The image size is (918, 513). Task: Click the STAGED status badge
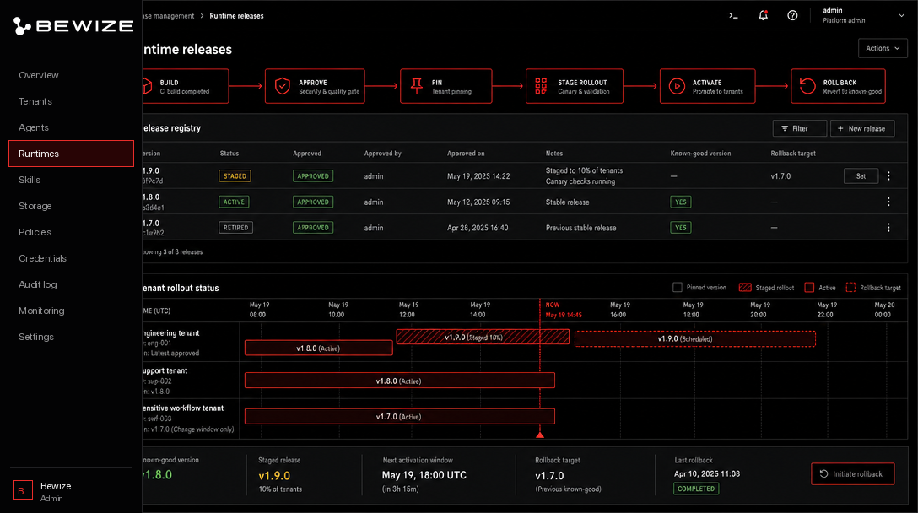(235, 175)
